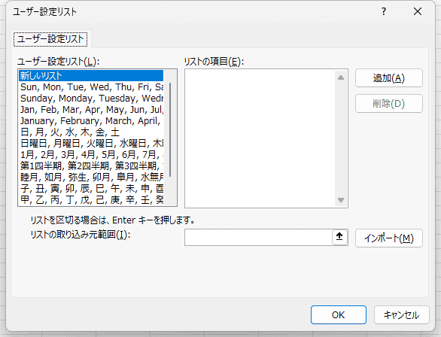The width and height of the screenshot is (441, 337).
Task: Click the range collapse arrow icon
Action: tap(339, 237)
